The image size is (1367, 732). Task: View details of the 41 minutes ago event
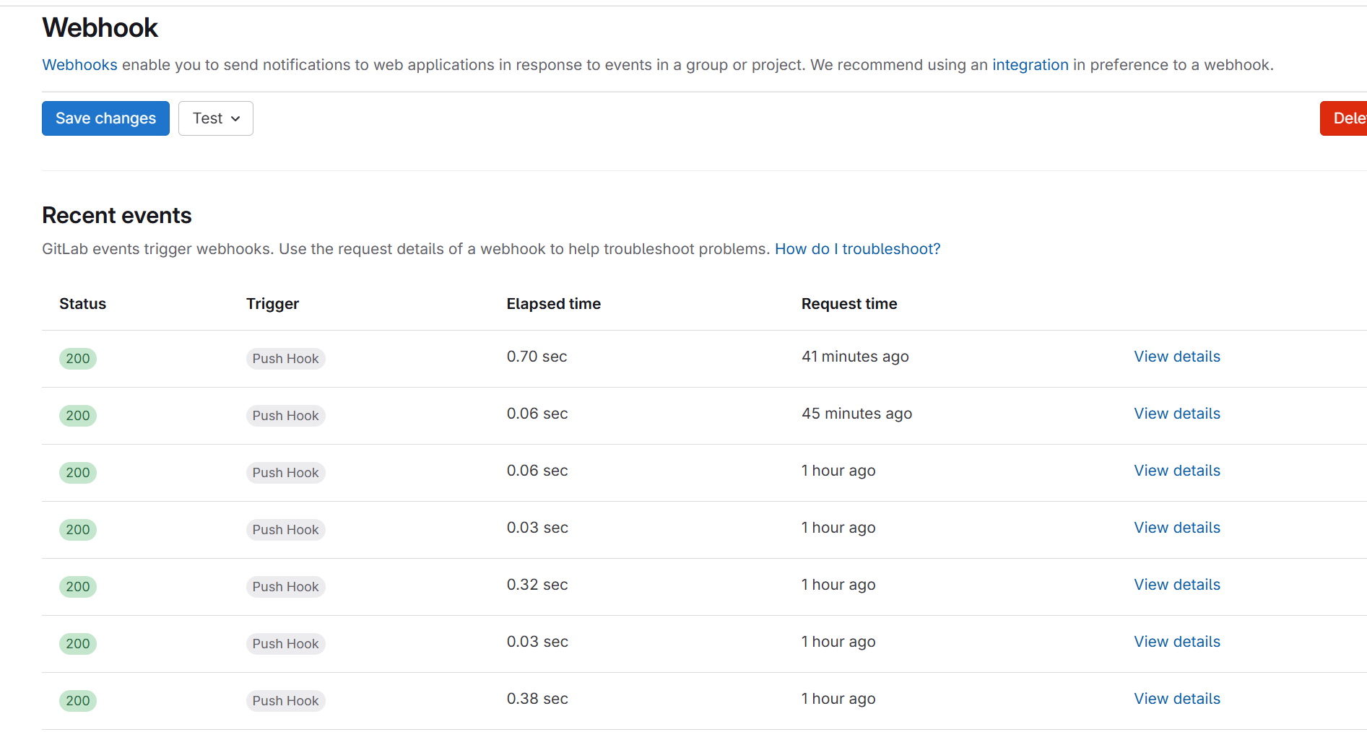1176,357
